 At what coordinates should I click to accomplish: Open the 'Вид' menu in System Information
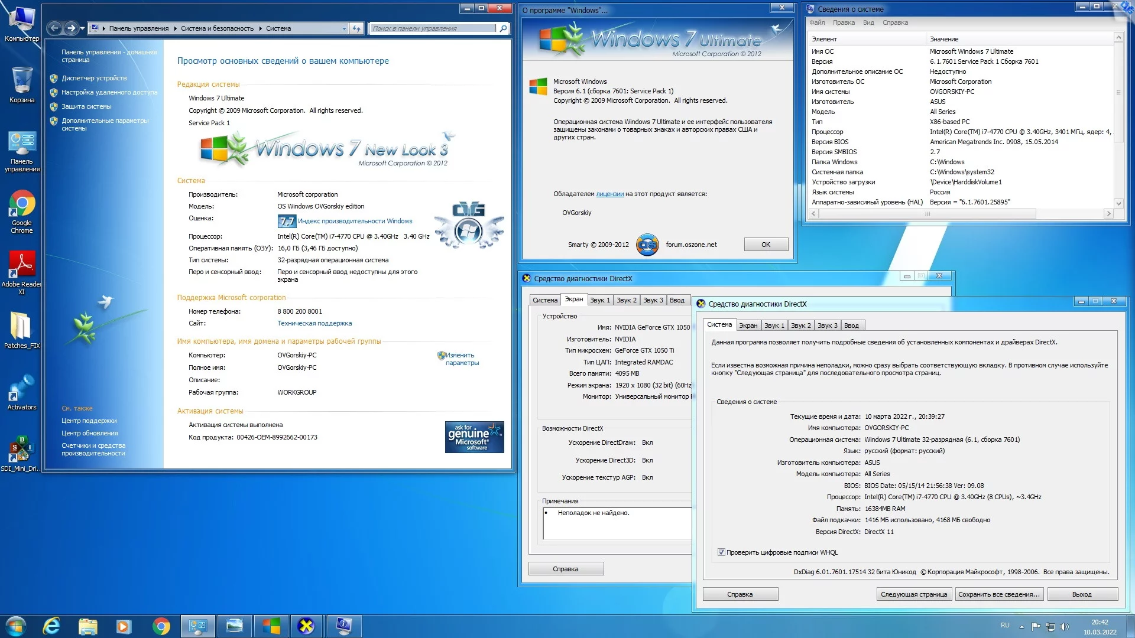(x=868, y=22)
